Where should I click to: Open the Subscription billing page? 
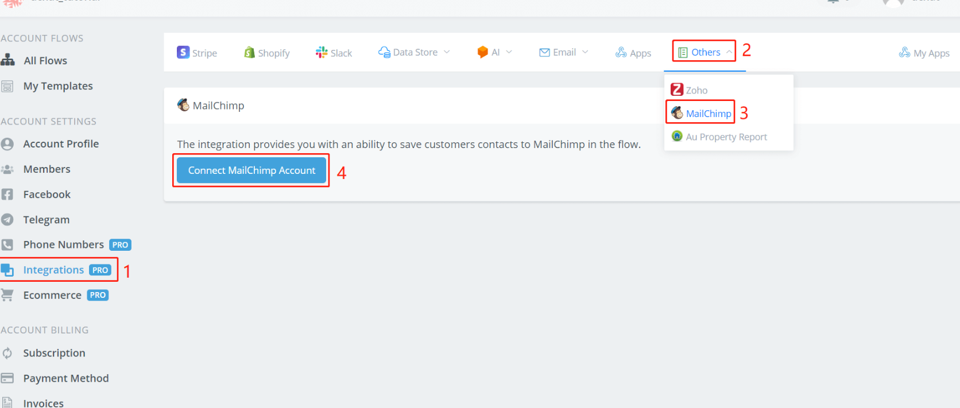(54, 353)
